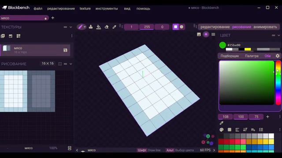
Task: Open the texture menu
Action: pyautogui.click(x=85, y=9)
